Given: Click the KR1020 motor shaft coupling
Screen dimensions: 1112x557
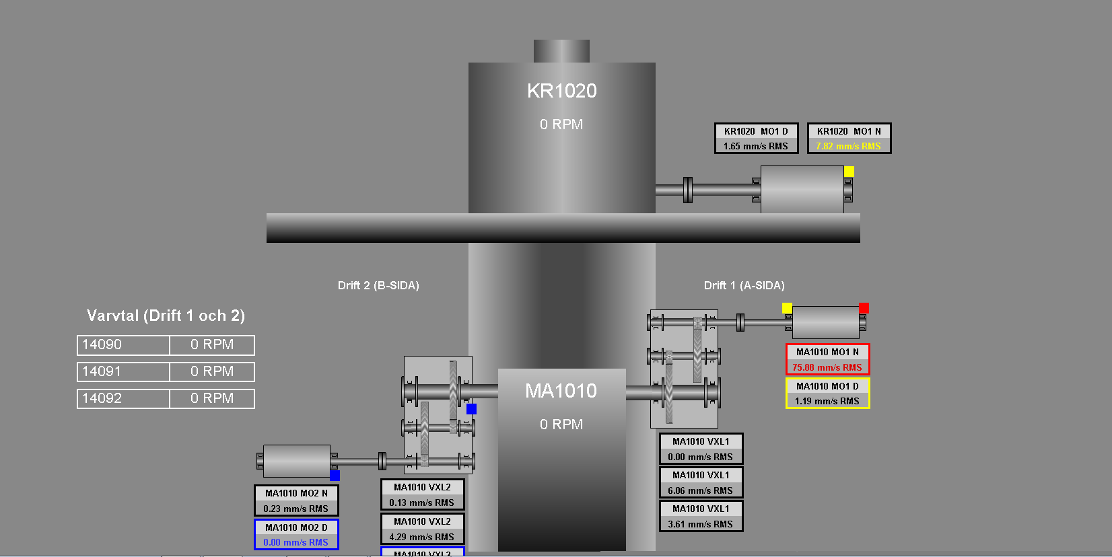Looking at the screenshot, I should tap(687, 190).
